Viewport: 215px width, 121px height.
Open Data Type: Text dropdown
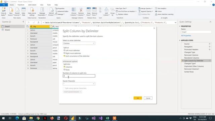[x=121, y=8]
